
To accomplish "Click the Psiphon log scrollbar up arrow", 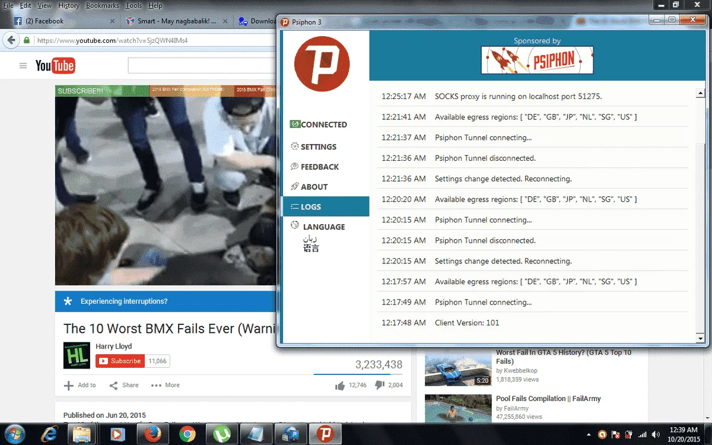I will coord(700,93).
